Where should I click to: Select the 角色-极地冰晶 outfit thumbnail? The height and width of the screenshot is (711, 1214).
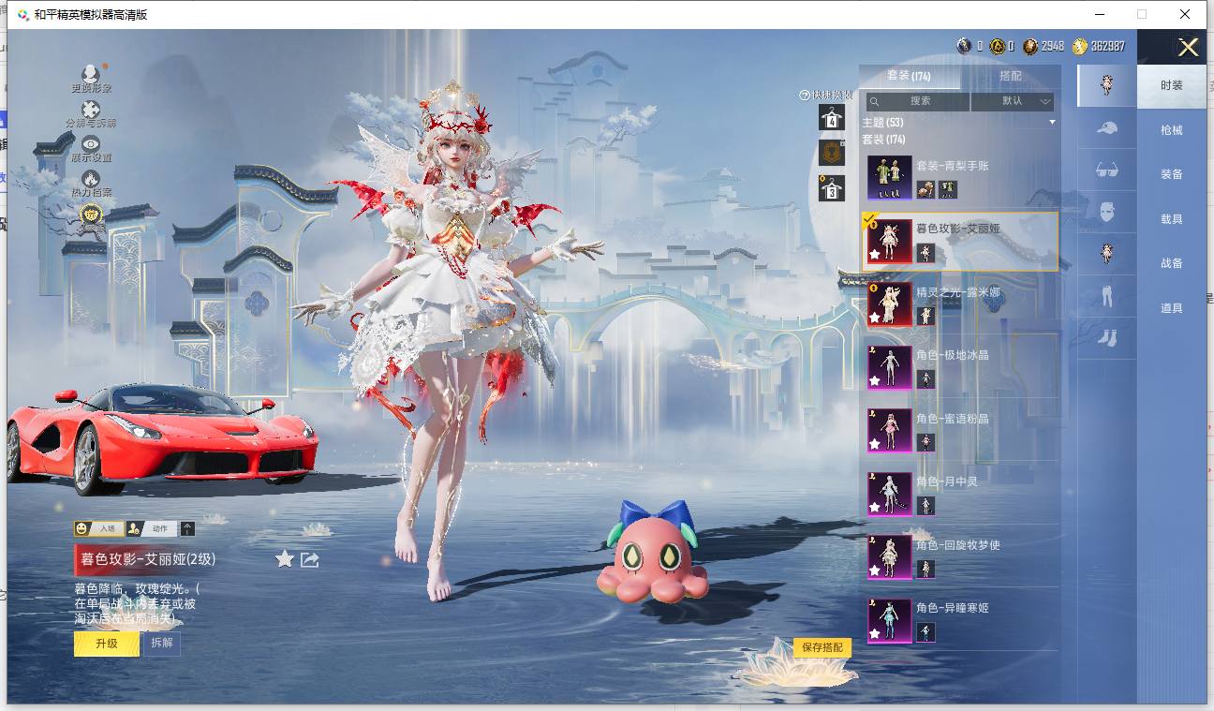[x=890, y=367]
